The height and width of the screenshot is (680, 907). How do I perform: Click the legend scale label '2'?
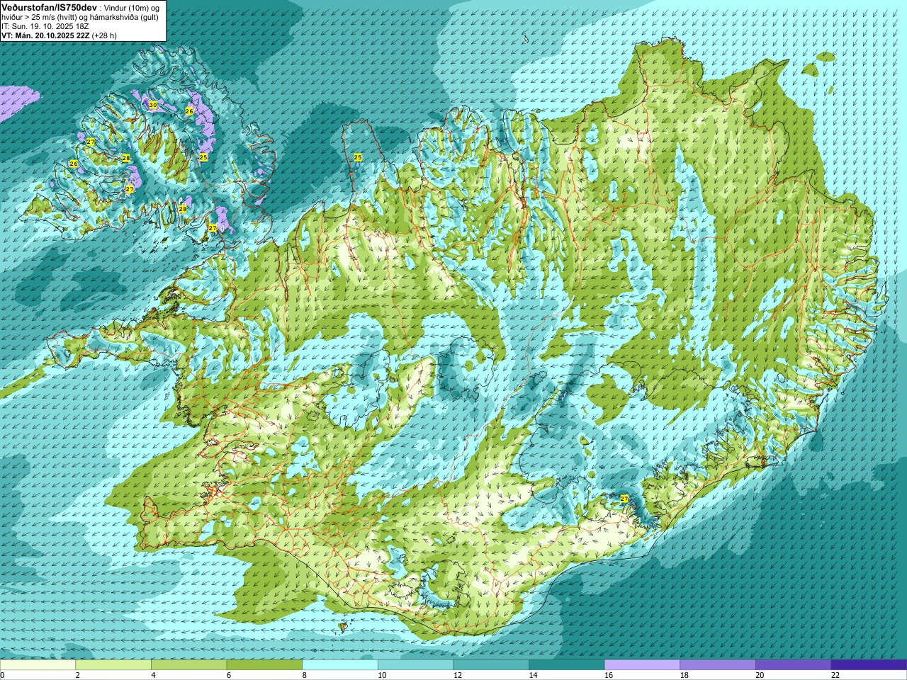78,675
